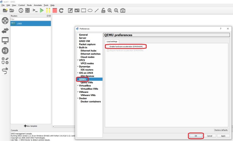Image resolution: width=233 pixels, height=141 pixels.
Task: Click the Open project folder icon
Action: 12,10
